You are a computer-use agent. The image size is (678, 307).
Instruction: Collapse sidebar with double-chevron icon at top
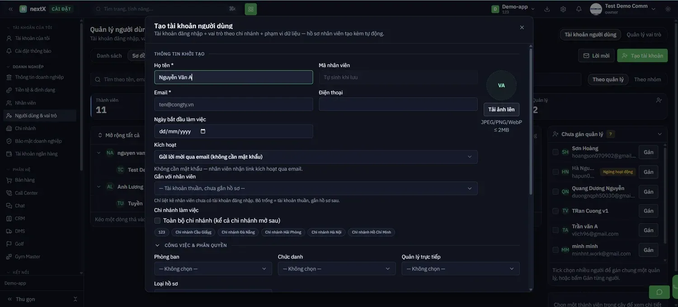click(10, 9)
